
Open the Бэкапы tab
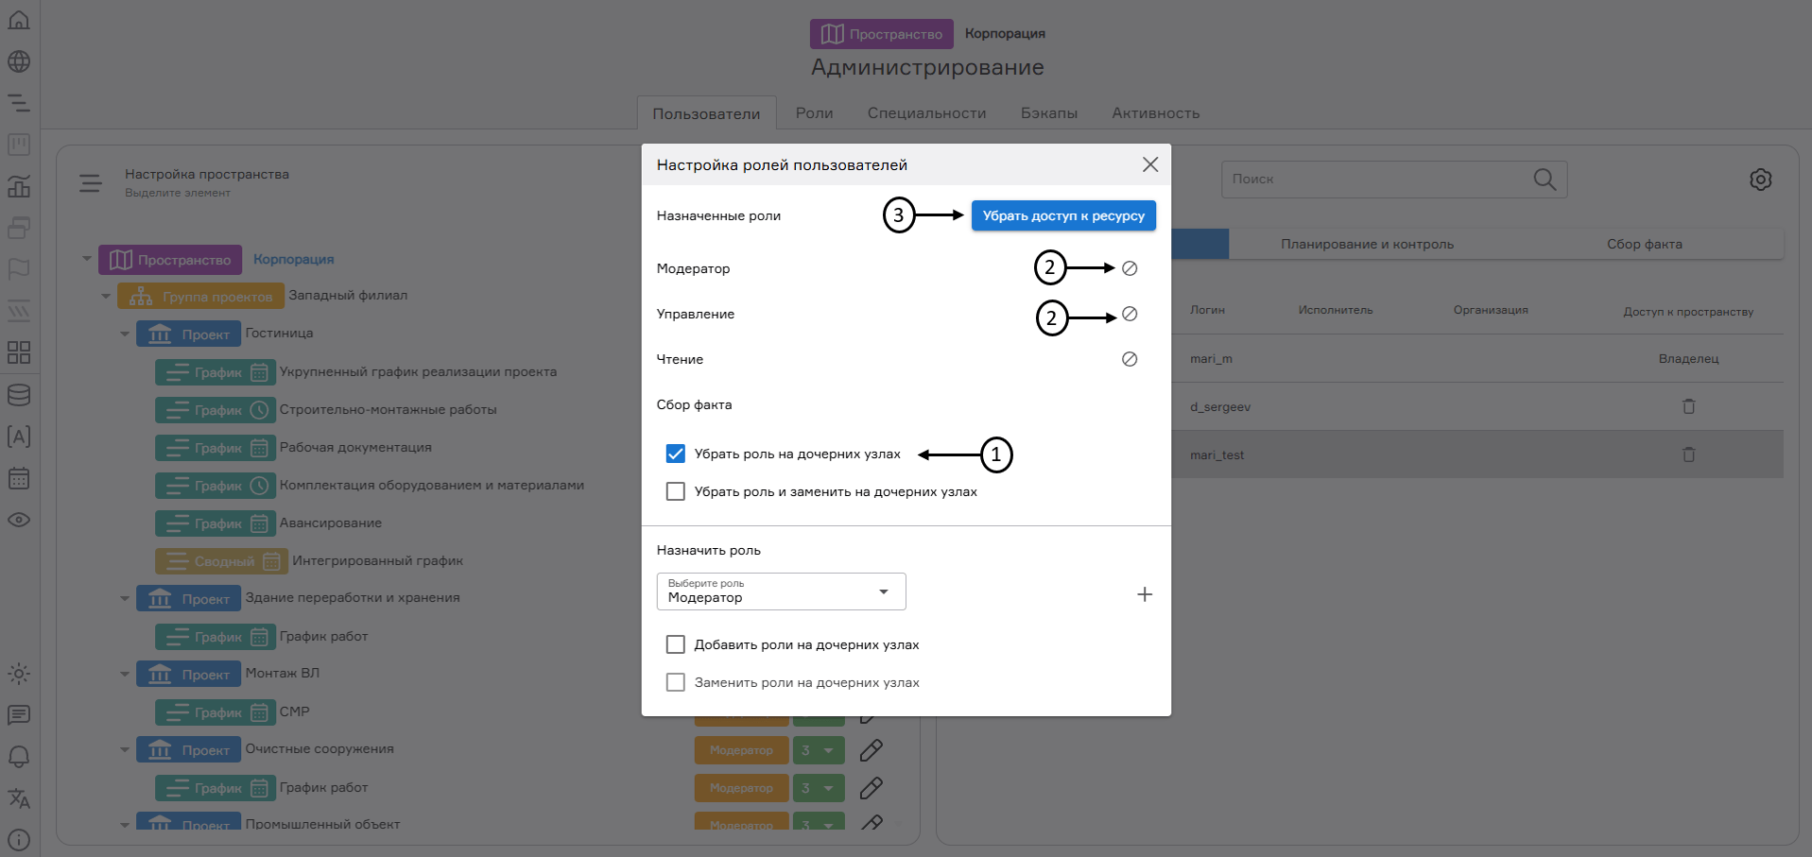coord(1048,112)
